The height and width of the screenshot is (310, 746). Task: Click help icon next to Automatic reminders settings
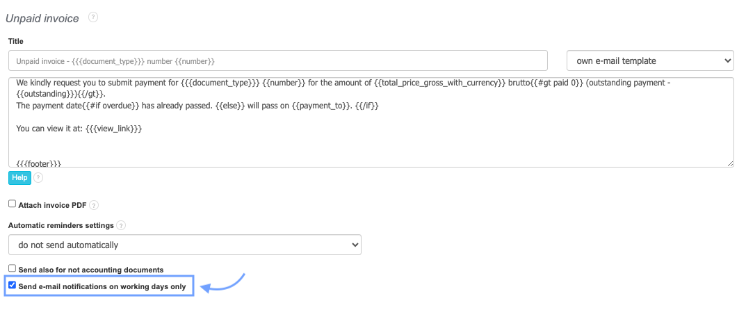pos(121,226)
